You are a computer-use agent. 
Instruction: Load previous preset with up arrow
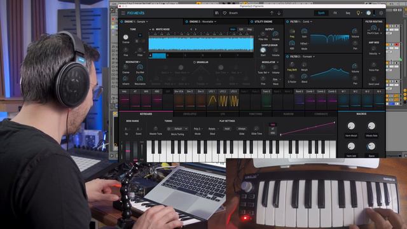point(272,13)
